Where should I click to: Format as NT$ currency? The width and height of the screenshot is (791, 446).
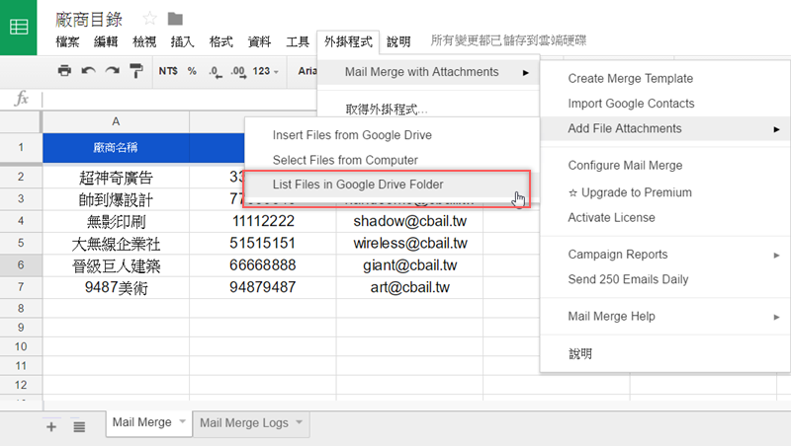tap(168, 71)
